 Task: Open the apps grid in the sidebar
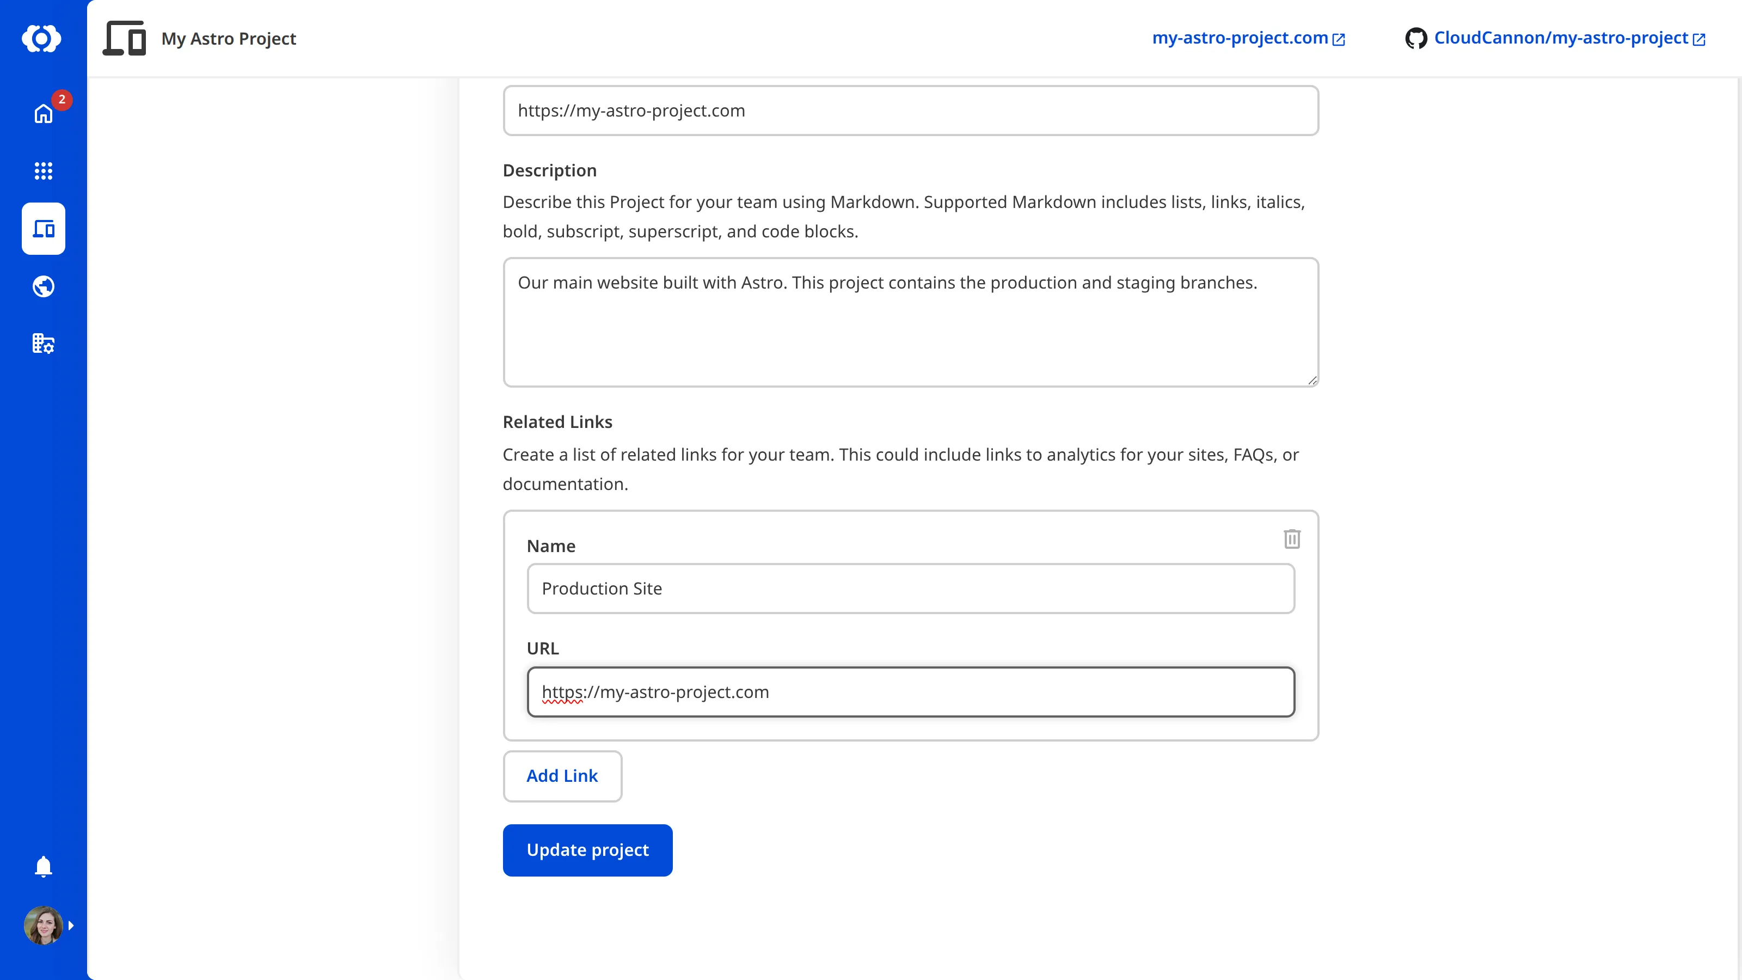coord(42,171)
